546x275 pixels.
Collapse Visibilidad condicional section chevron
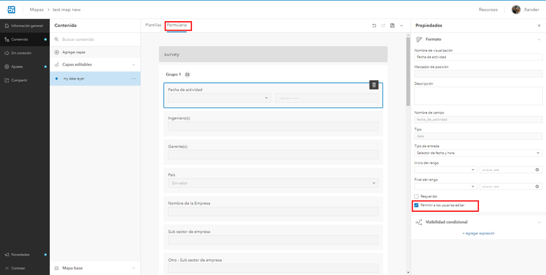click(x=539, y=222)
